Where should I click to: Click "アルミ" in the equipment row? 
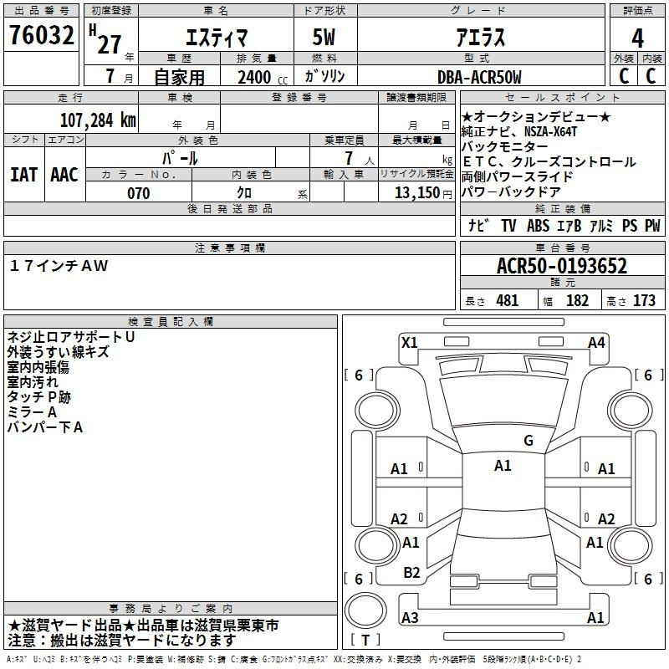tap(601, 226)
